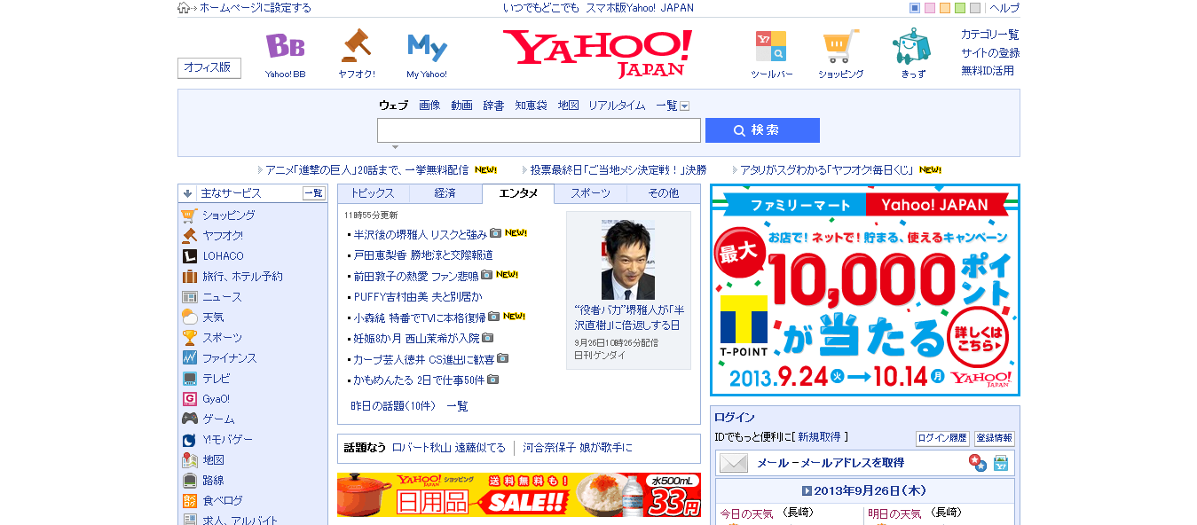Select the pink theme color swatch
This screenshot has width=1197, height=525.
point(930,8)
